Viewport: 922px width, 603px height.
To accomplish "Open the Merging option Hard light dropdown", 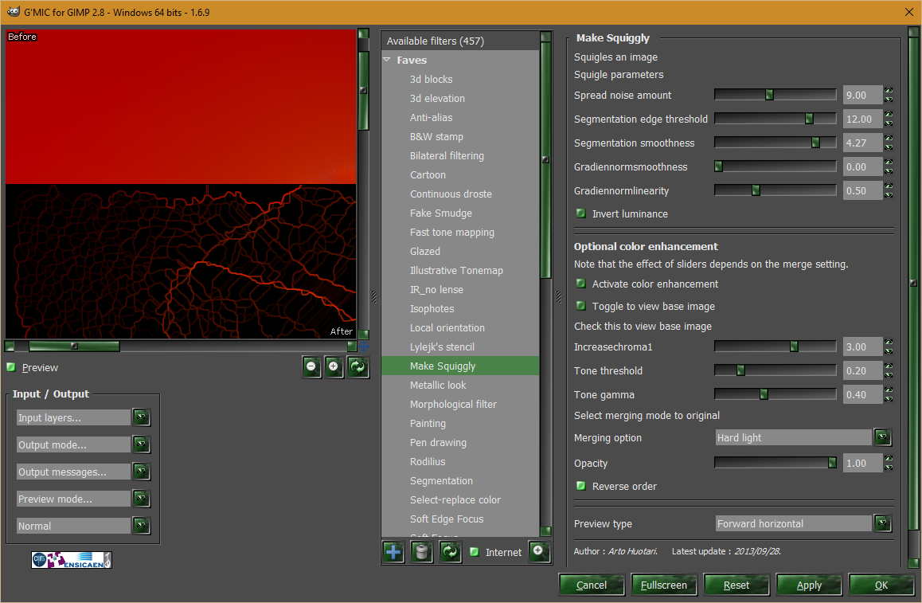I will (x=803, y=437).
